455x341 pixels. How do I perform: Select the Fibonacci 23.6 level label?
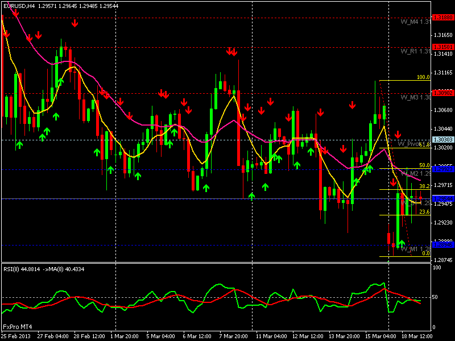point(424,212)
